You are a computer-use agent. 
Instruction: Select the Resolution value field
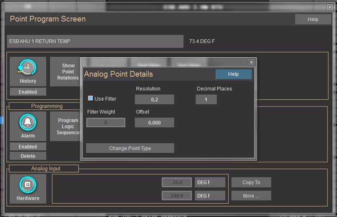tap(154, 100)
